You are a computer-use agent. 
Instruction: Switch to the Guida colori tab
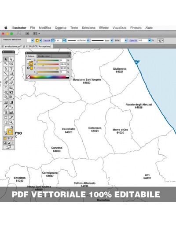point(44,56)
